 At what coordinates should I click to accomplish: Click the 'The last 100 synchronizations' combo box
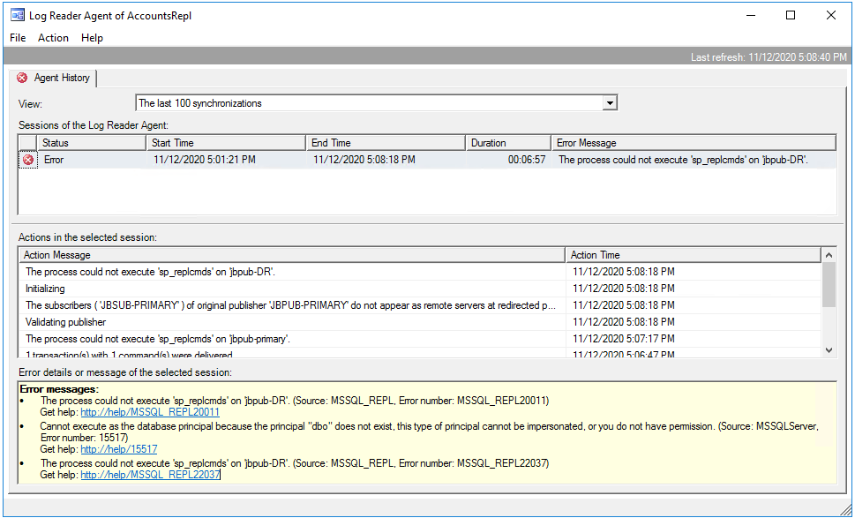pos(369,103)
